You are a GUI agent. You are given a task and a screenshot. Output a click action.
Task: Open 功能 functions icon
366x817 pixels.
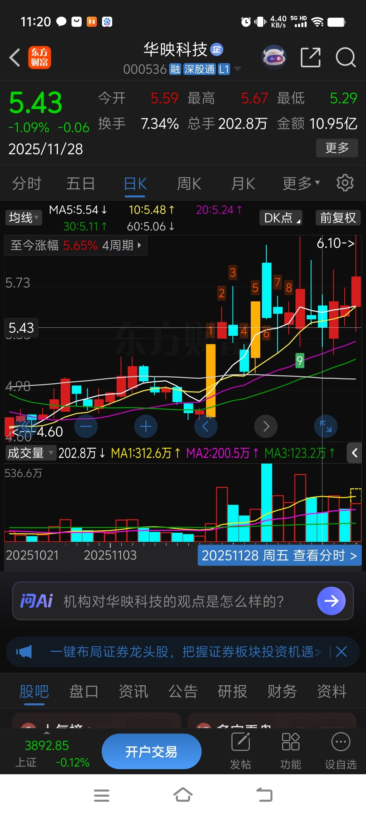(291, 751)
